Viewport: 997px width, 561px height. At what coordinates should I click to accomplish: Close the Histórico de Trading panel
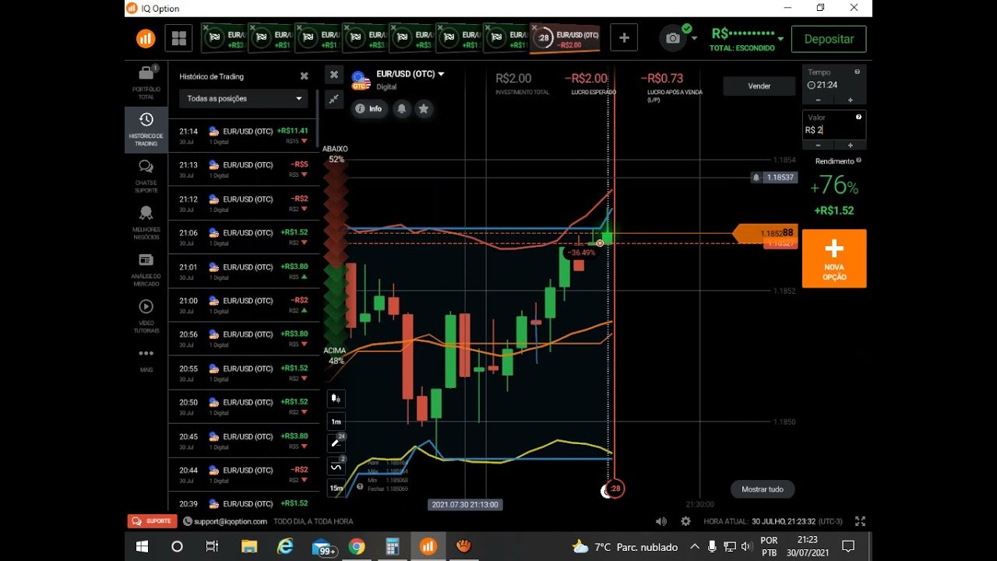305,76
